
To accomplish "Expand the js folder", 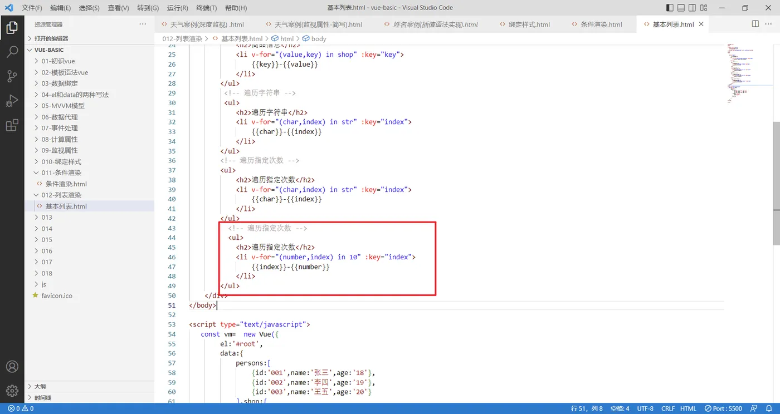I will point(89,284).
